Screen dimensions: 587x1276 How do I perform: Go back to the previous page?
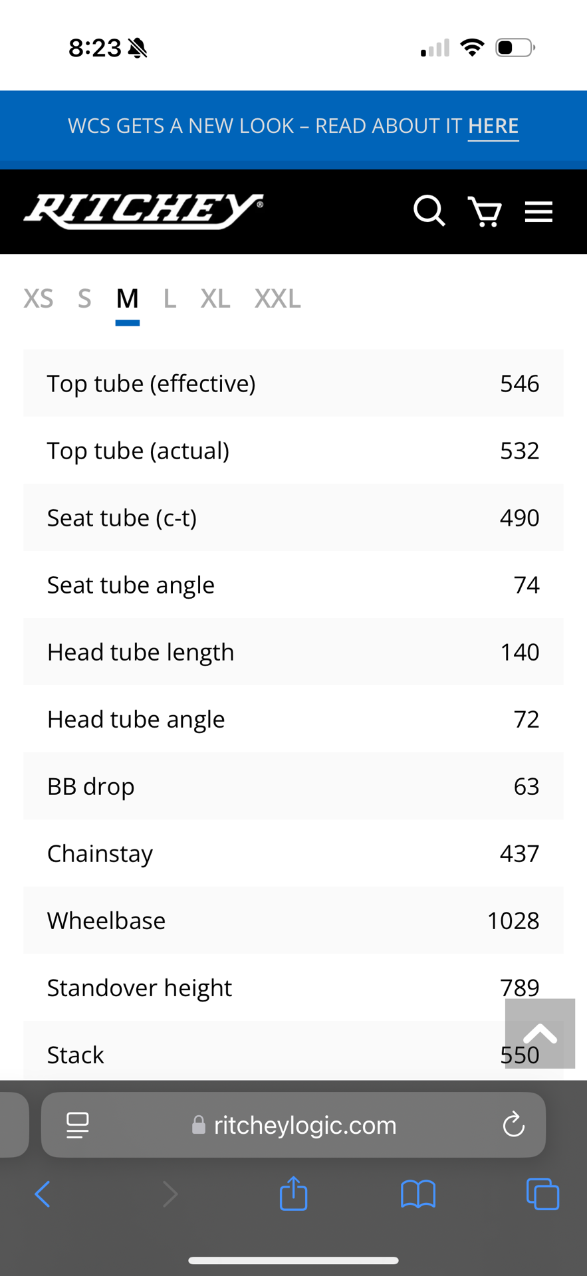[x=43, y=1194]
